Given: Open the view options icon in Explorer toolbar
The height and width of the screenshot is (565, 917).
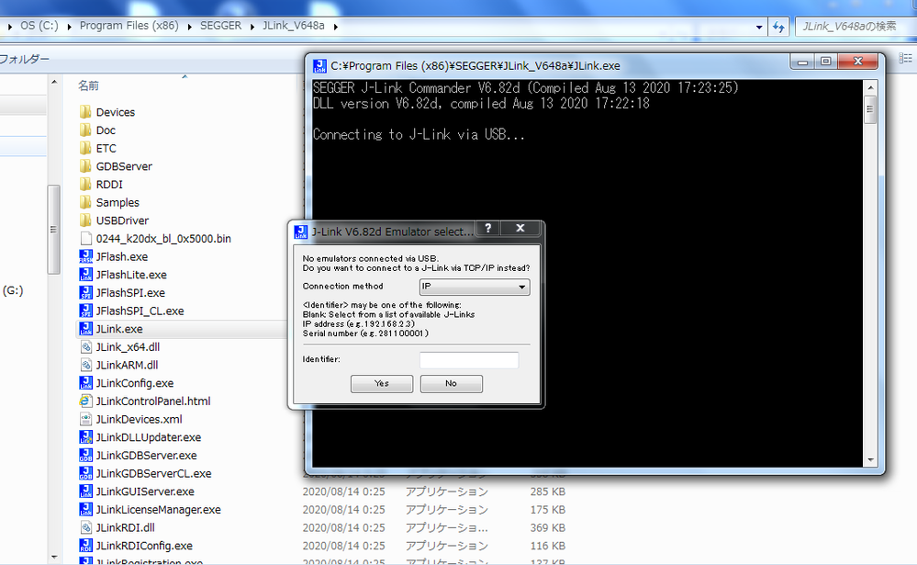Looking at the screenshot, I should 905,58.
